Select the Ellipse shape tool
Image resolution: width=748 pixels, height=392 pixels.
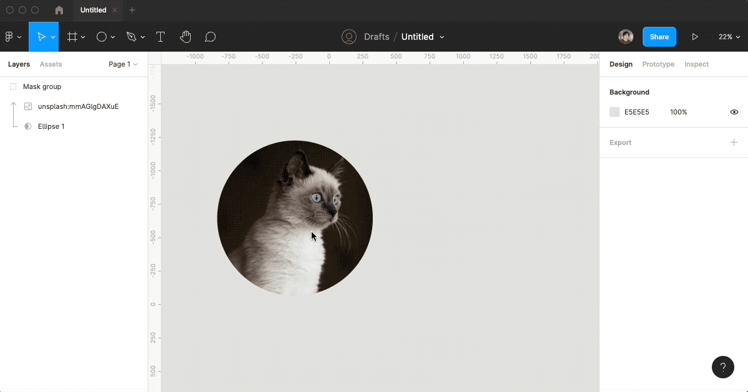102,37
